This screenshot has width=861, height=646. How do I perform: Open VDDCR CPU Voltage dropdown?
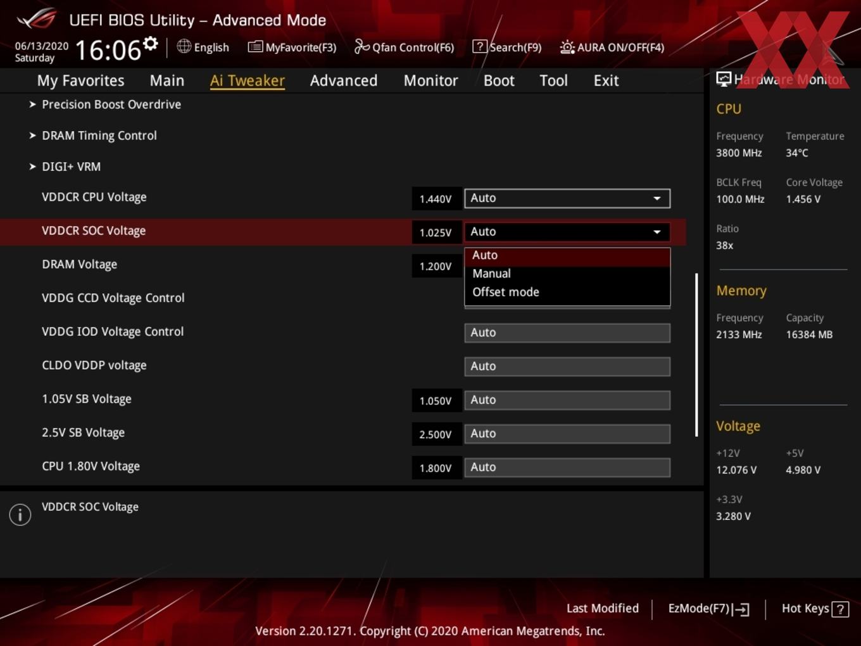point(567,198)
